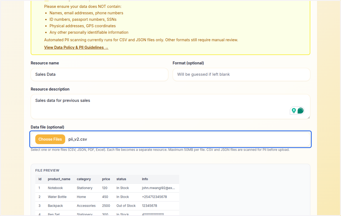Click the FILE PREVIEW heading
Viewport: 341px width, 216px height.
(47, 171)
